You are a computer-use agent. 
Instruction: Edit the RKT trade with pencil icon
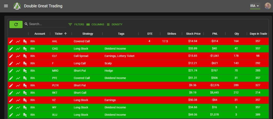pos(11,93)
